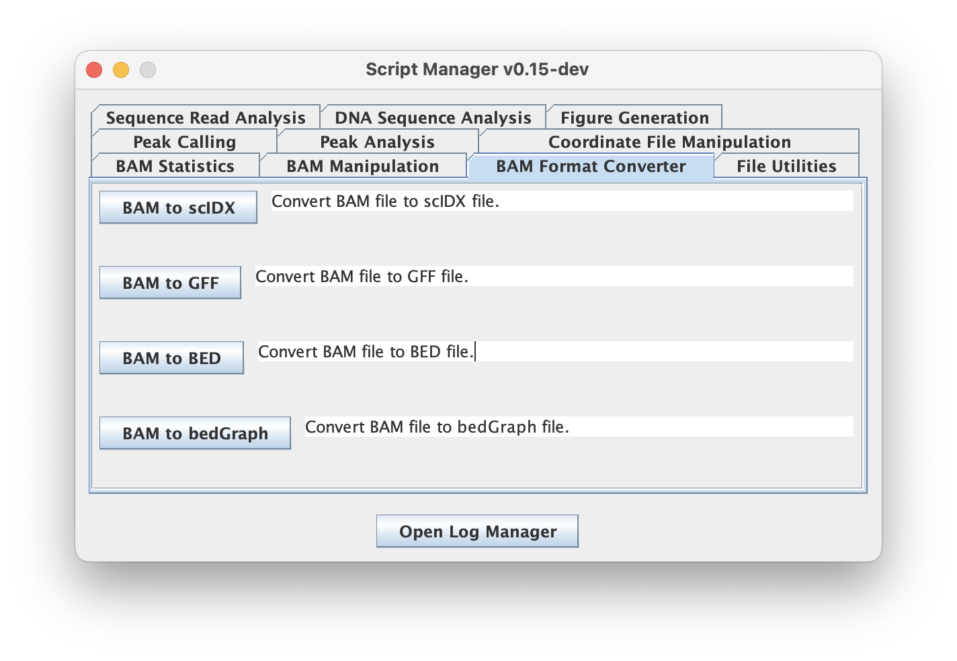Start the BAM to bedGraph converter
The width and height of the screenshot is (957, 661).
[x=195, y=433]
